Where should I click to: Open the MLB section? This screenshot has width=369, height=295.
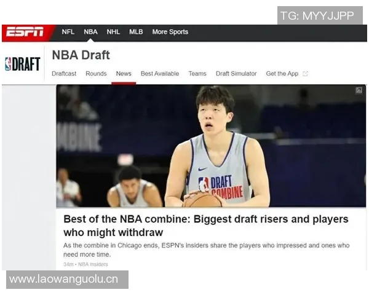click(x=136, y=32)
